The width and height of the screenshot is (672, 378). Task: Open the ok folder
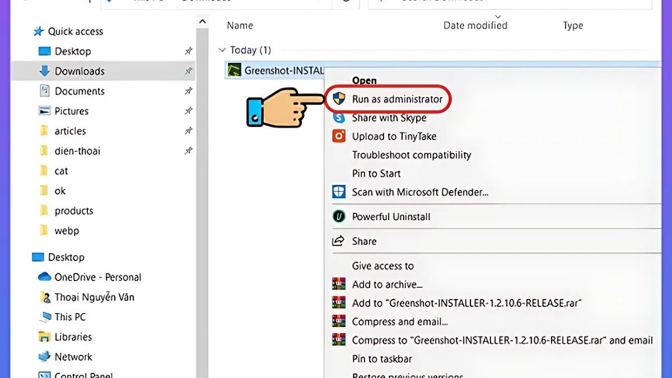(x=60, y=191)
